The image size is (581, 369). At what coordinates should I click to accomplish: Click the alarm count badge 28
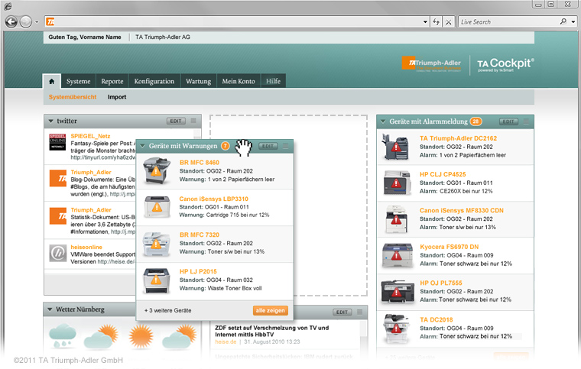pos(476,121)
